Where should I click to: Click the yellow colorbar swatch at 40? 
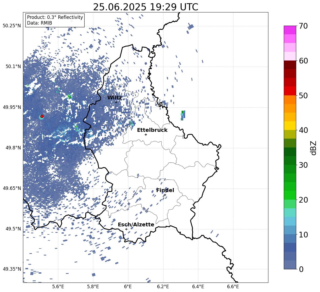290,126
